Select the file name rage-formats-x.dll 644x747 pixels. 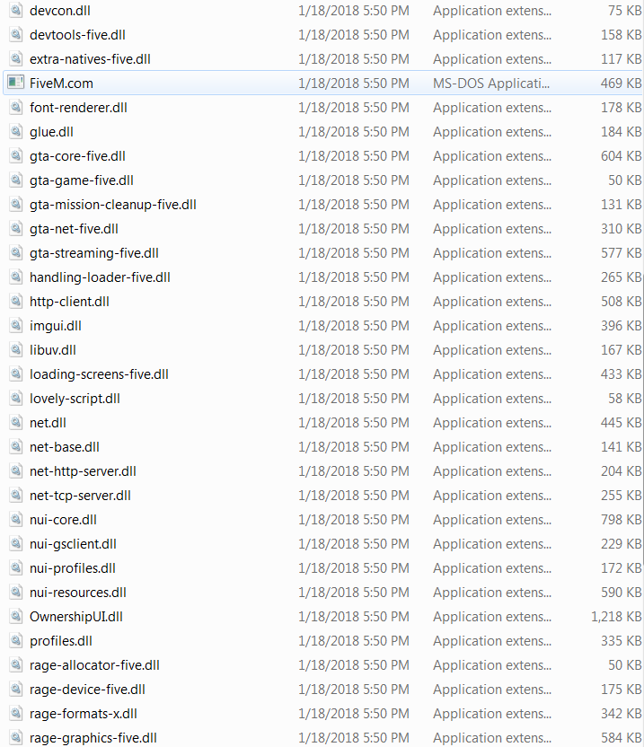coord(83,714)
